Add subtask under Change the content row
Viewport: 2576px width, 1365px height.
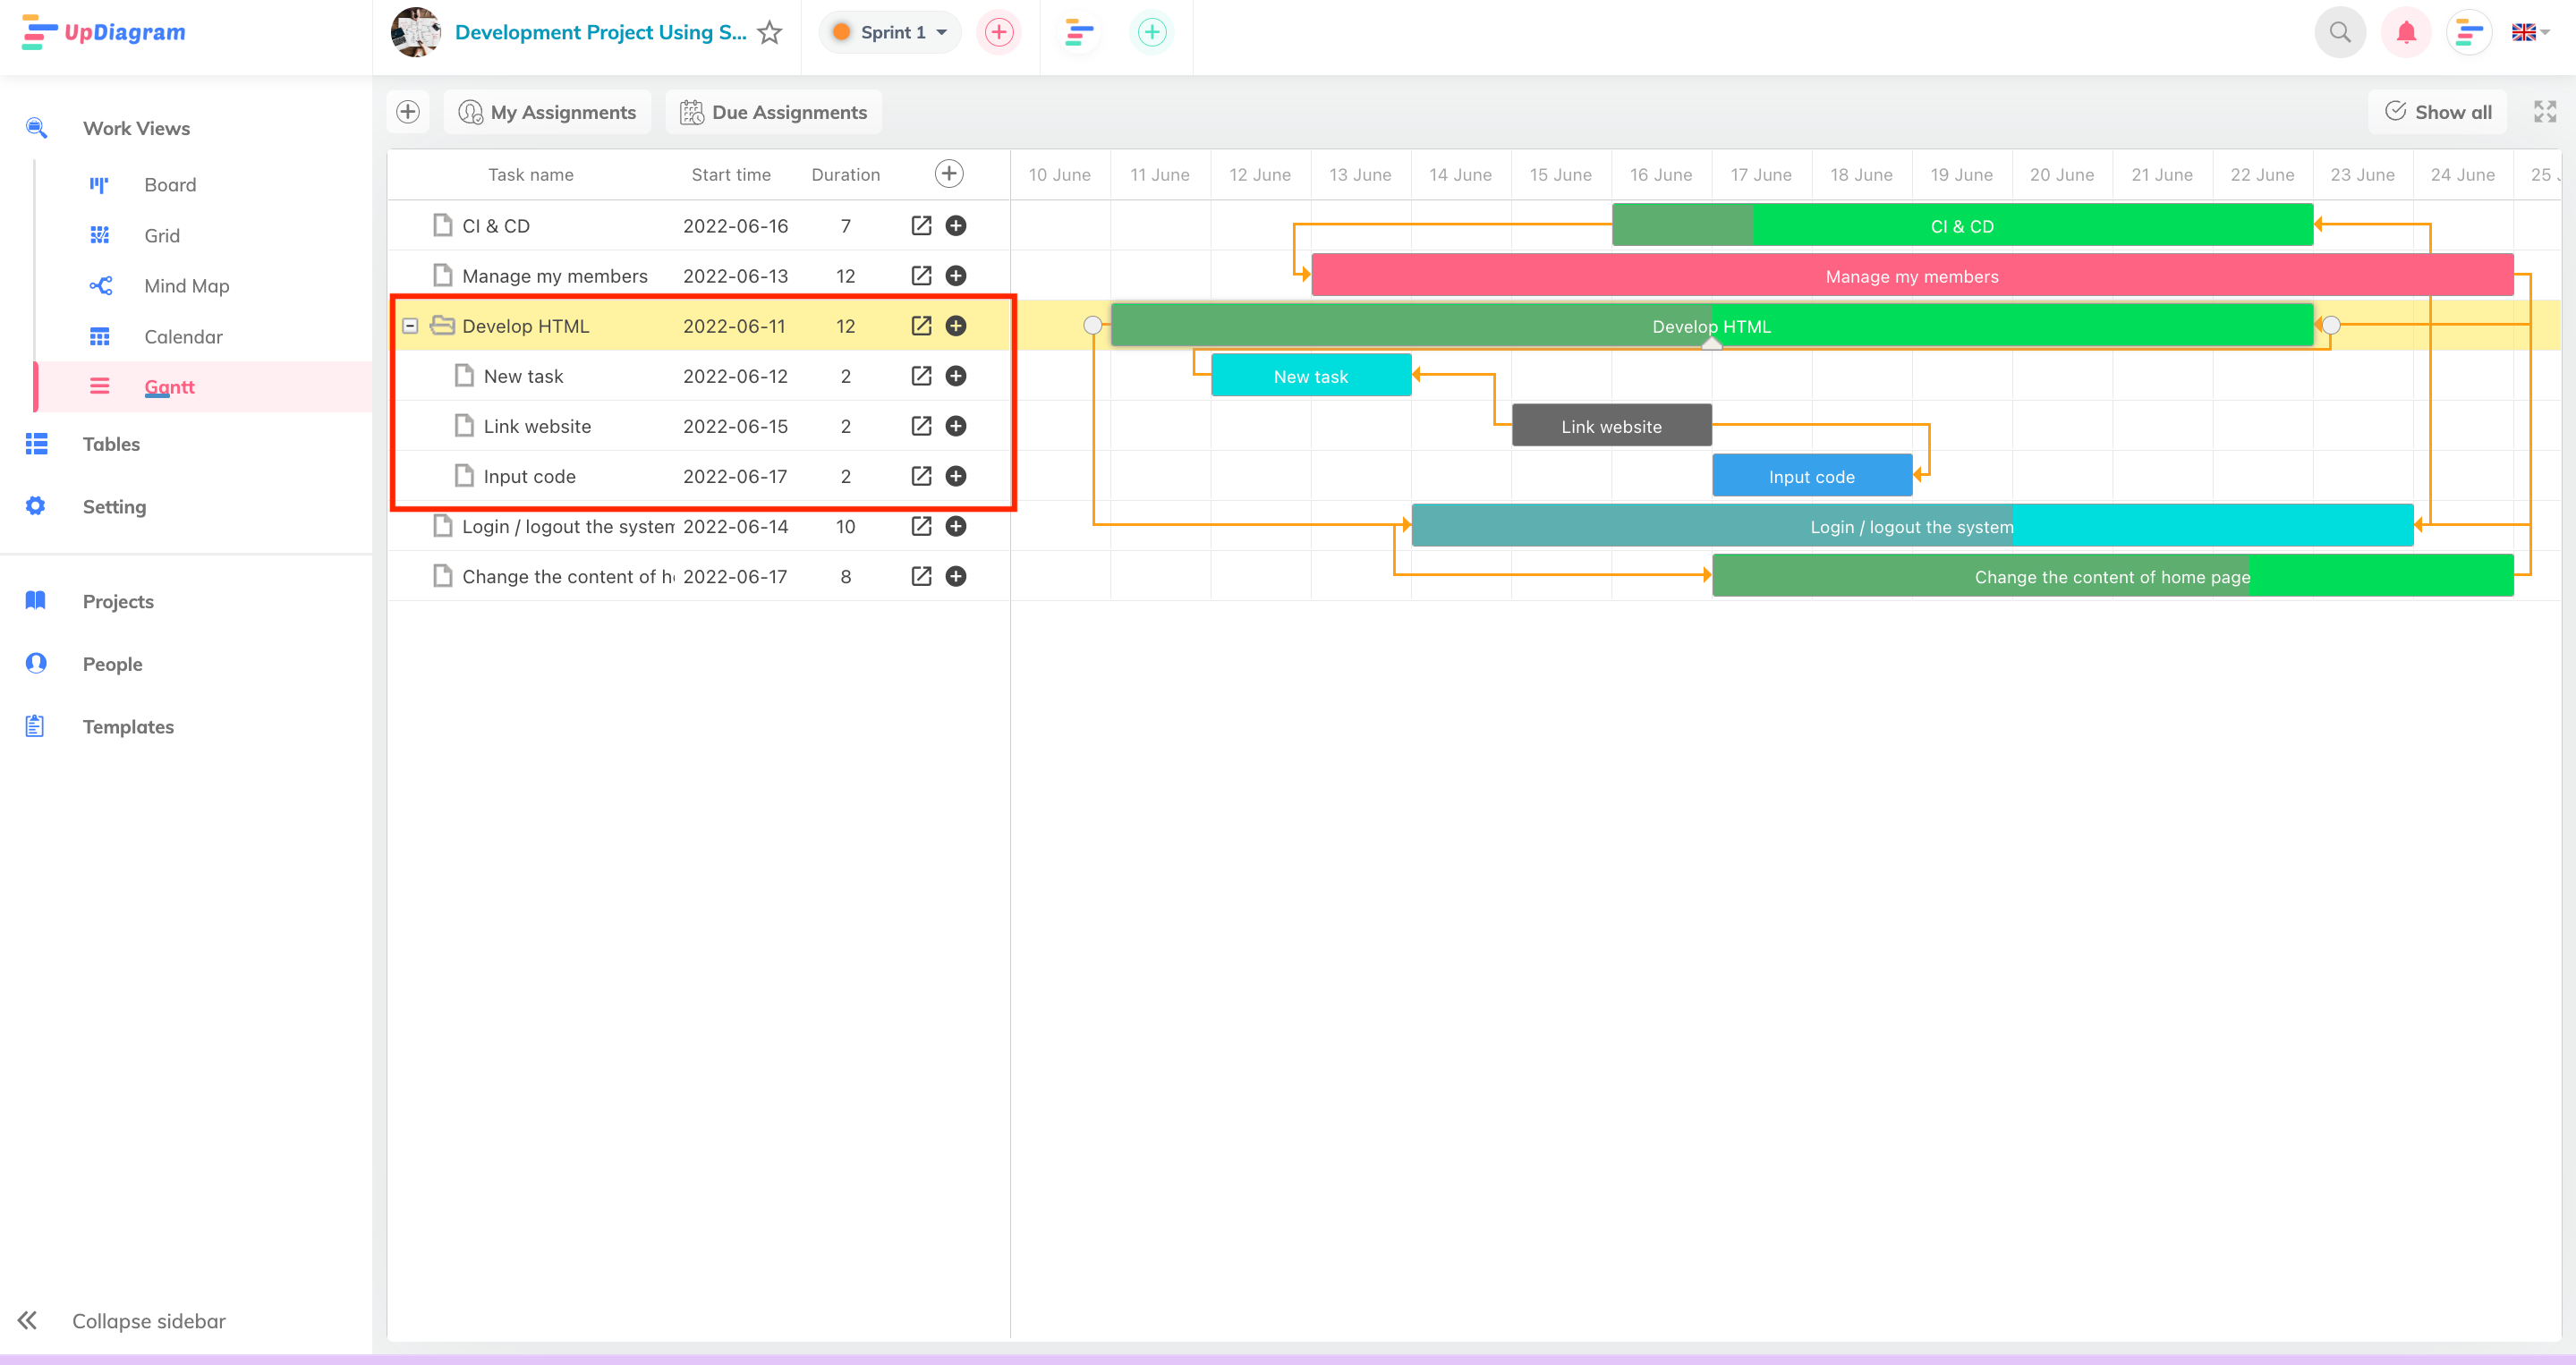click(x=956, y=575)
